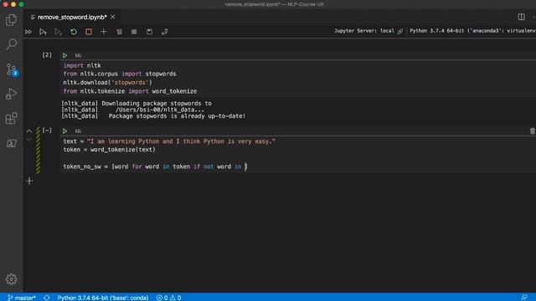Click the 'Package stopwords is already up-to-date!' output
536x301 pixels.
tap(177, 116)
